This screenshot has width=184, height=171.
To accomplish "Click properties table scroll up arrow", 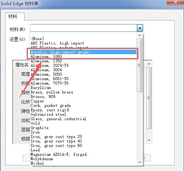I will click(x=149, y=64).
